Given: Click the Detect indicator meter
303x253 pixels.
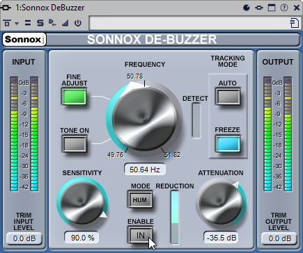Looking at the screenshot, I should click(x=196, y=120).
